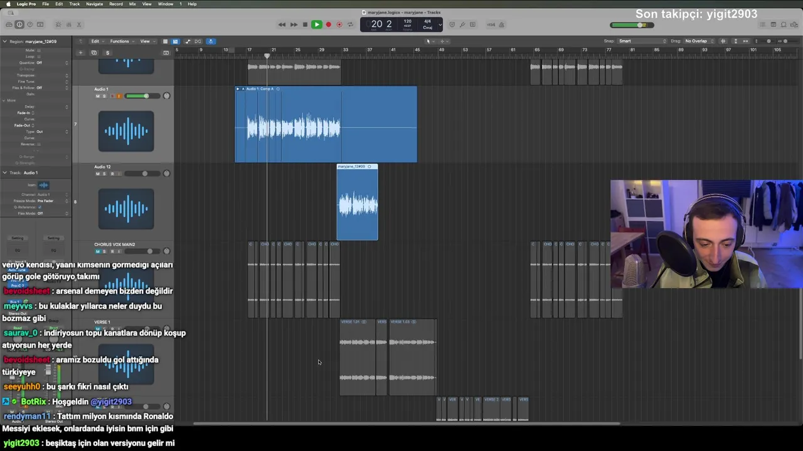Toggle the Flex view icon
803x451 pixels.
[198, 41]
